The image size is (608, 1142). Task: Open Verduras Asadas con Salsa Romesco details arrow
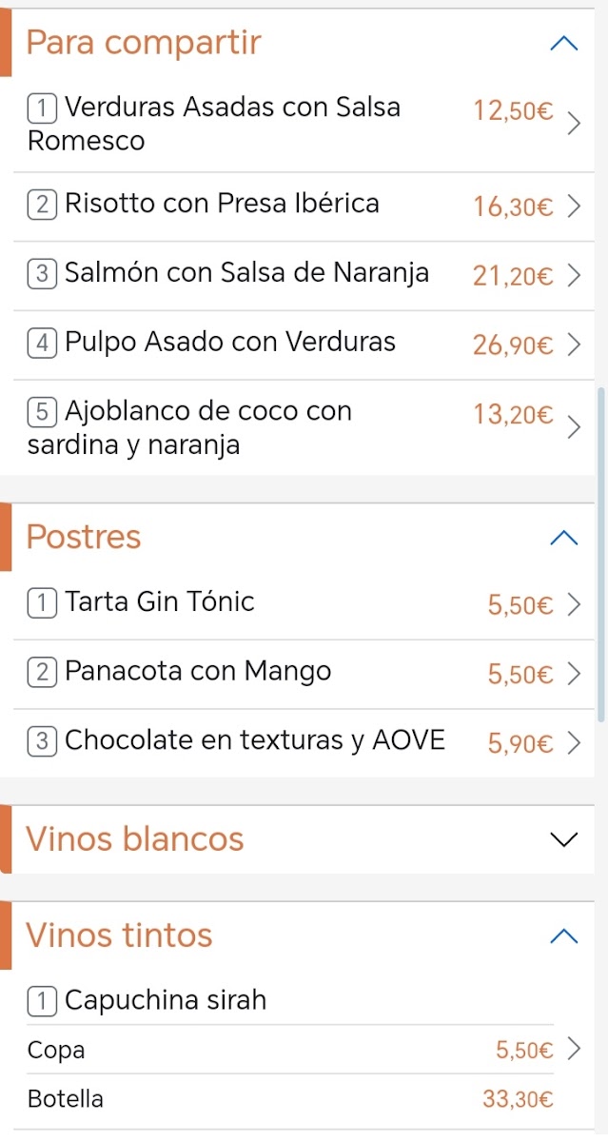click(x=573, y=124)
